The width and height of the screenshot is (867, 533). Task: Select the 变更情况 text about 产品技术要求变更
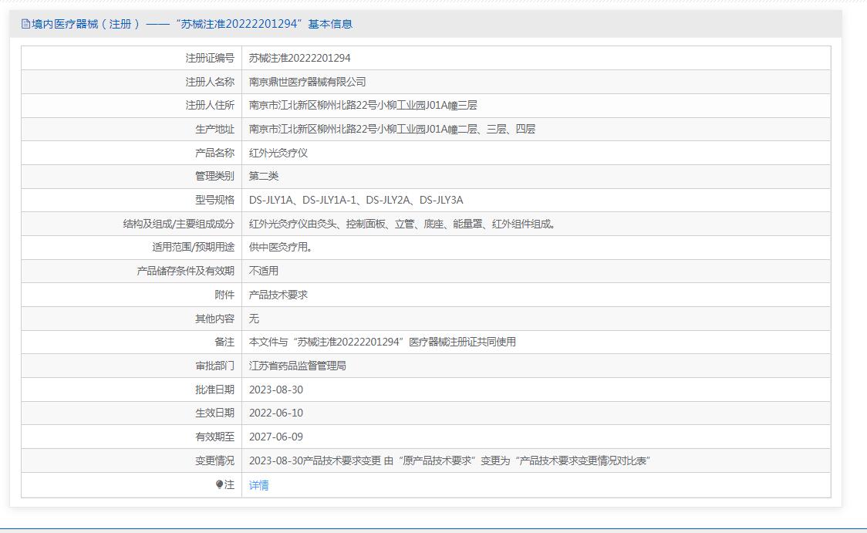450,460
